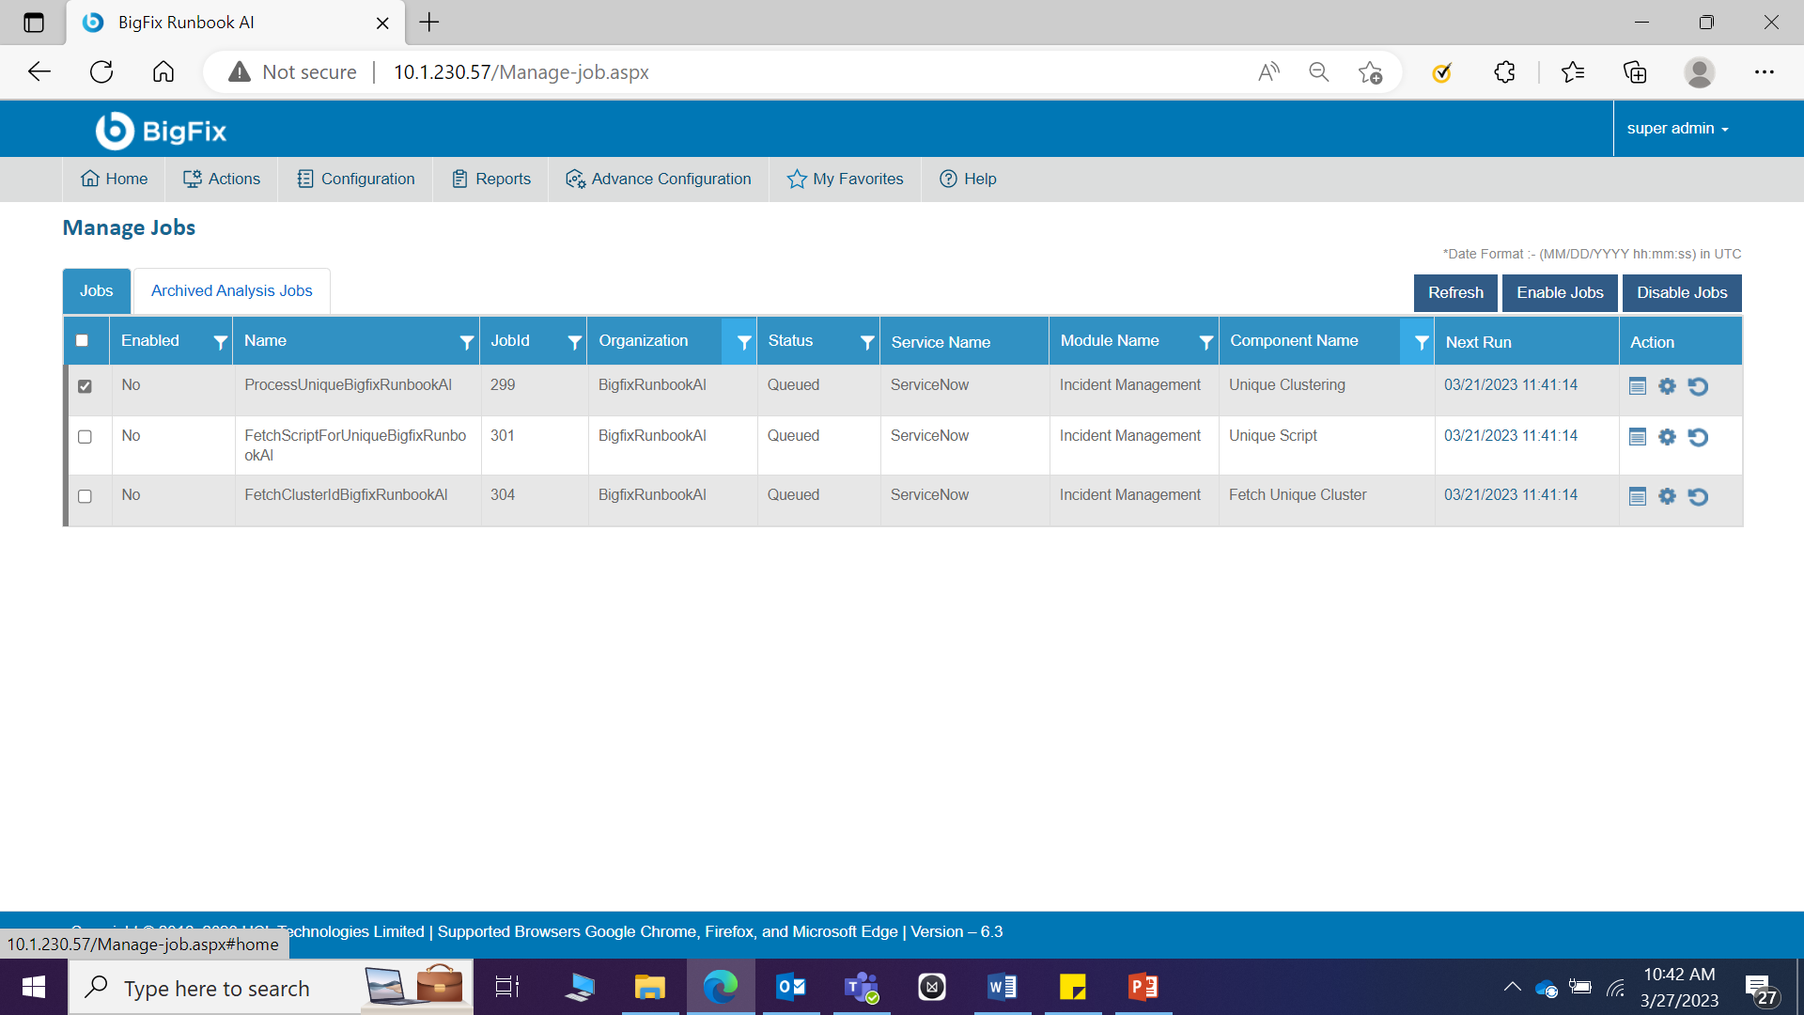
Task: Open the Enabled column filter dropdown
Action: pos(220,343)
